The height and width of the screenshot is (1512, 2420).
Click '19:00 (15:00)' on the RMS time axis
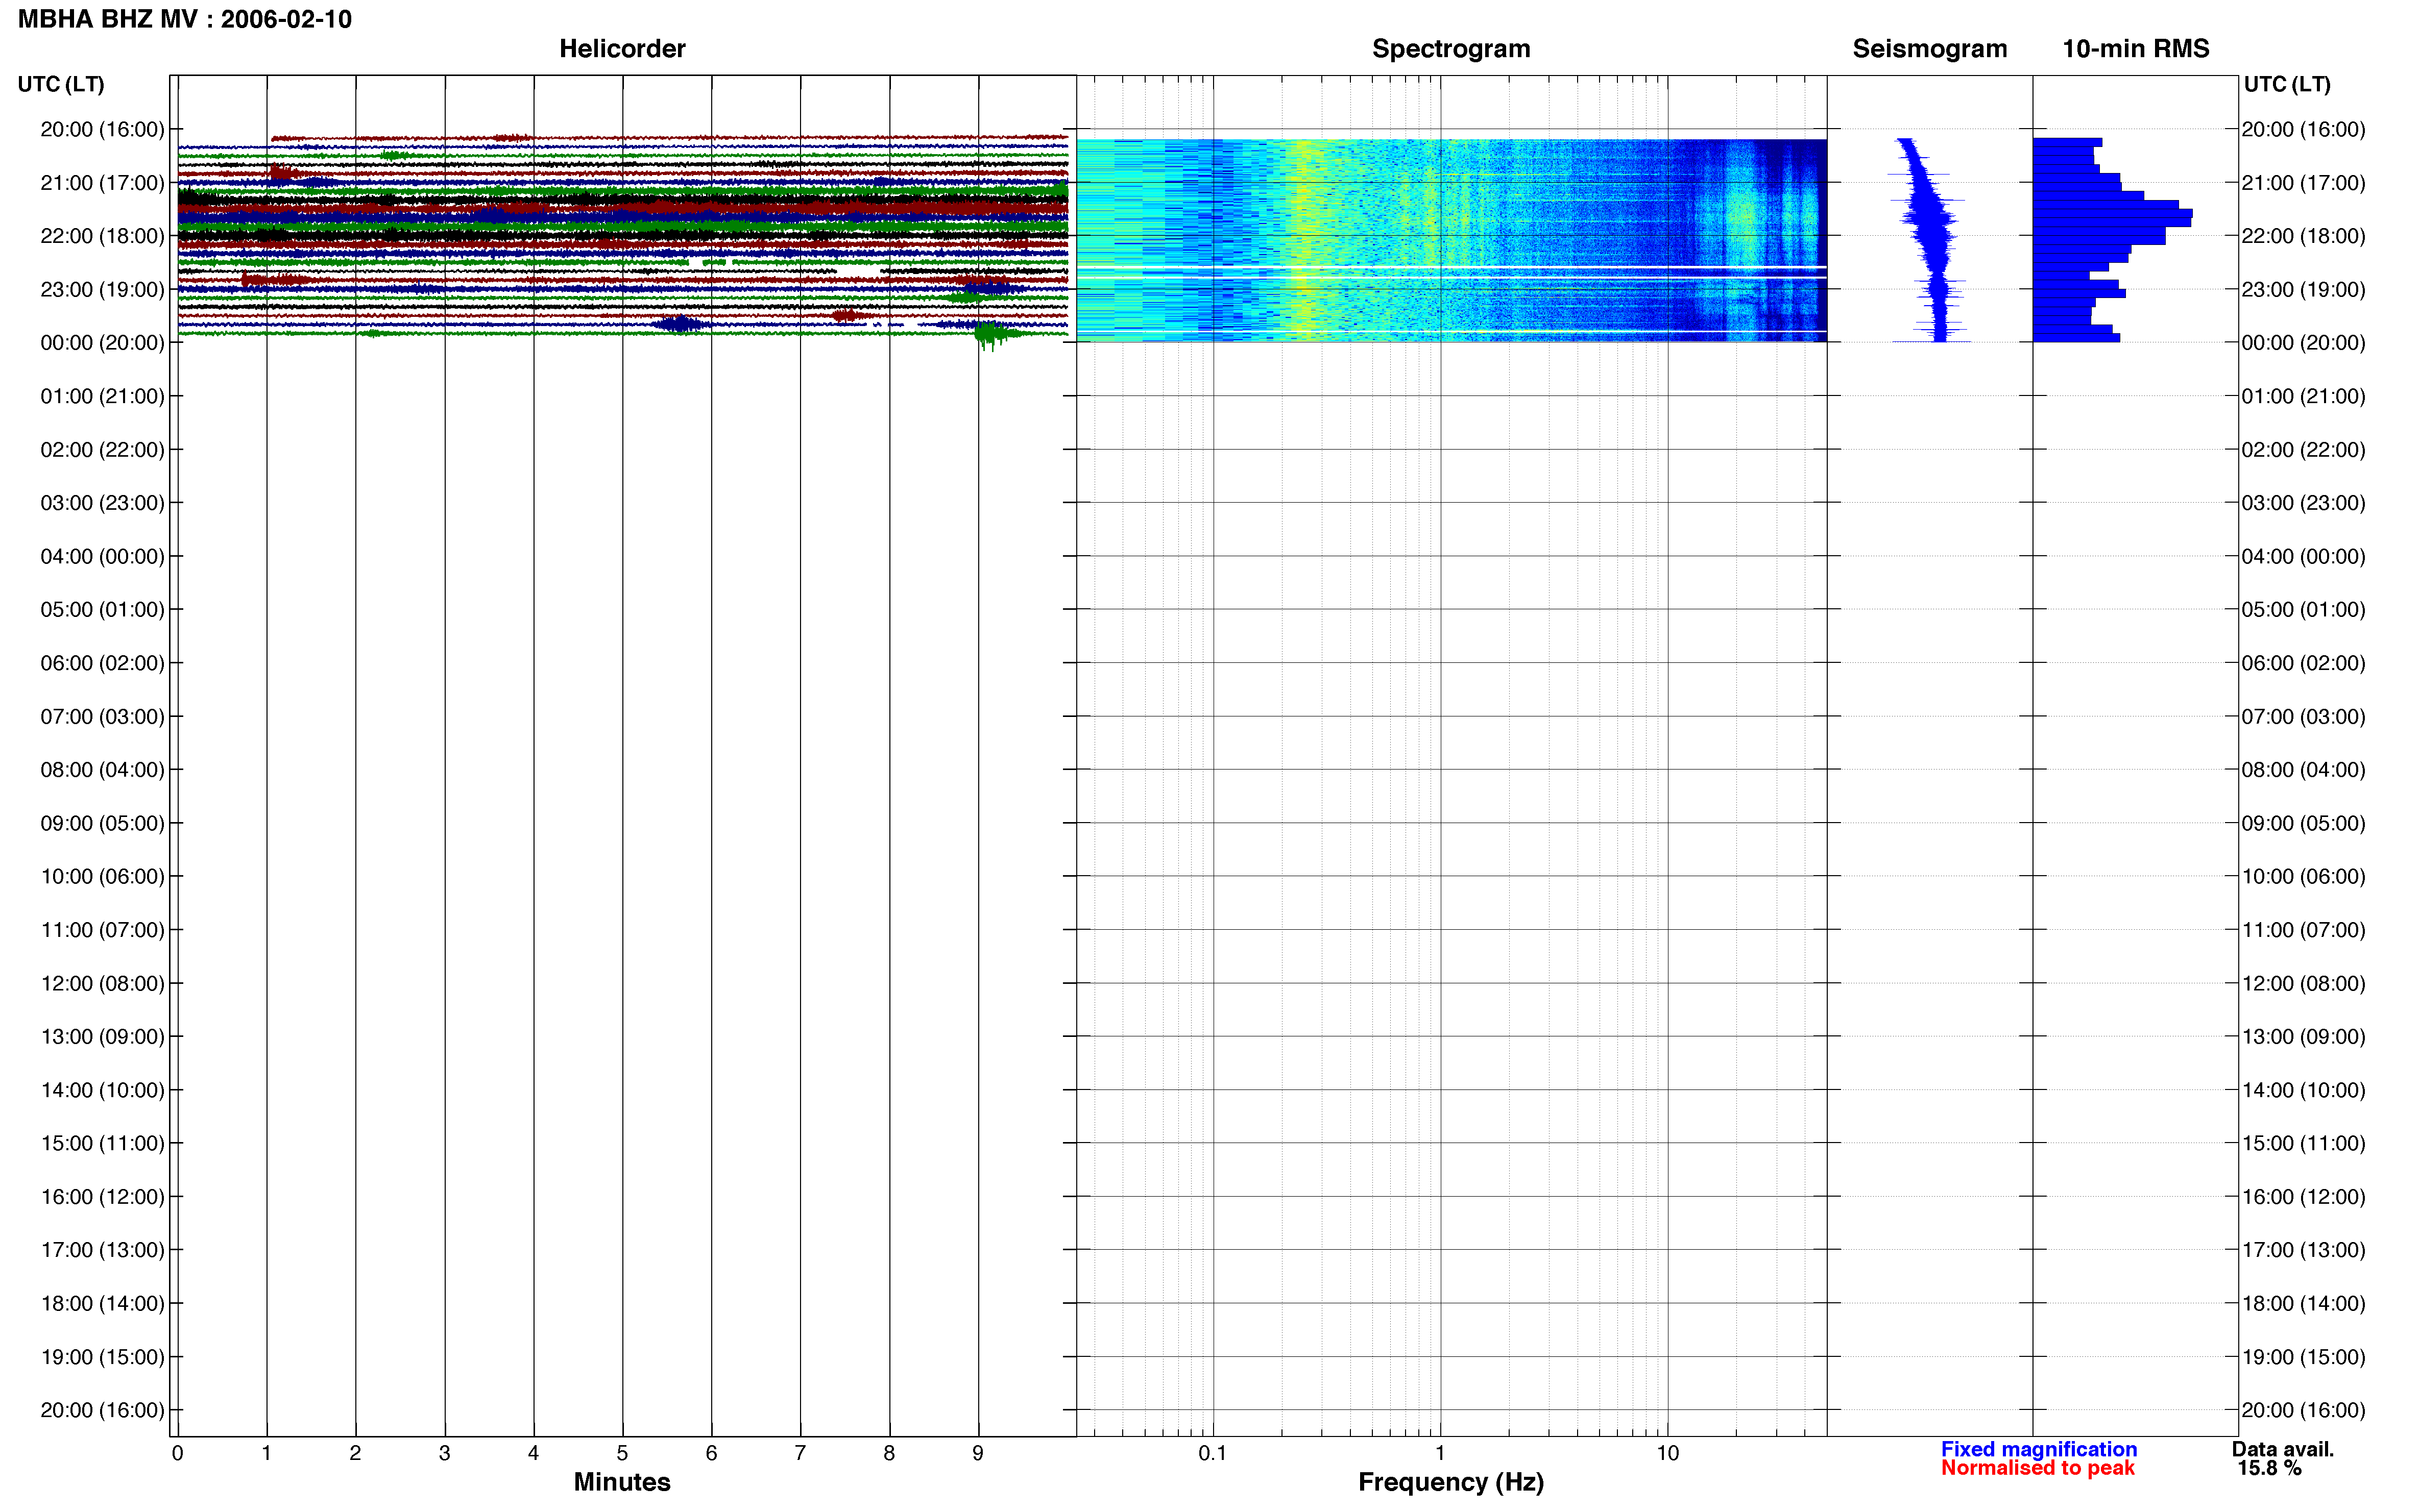pos(2304,1357)
